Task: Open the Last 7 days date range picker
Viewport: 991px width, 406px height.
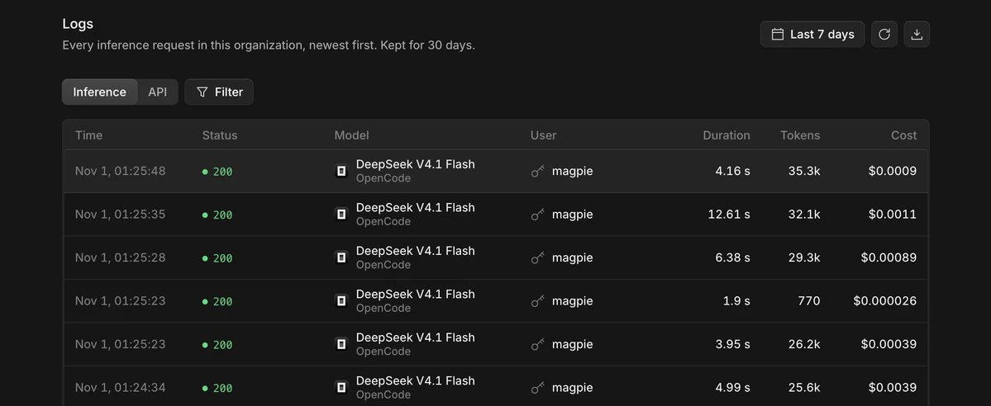Action: [812, 34]
